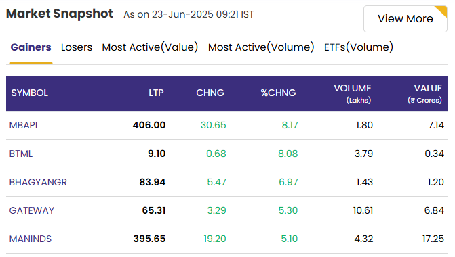Click the BHAGYANGR symbol link
455x257 pixels.
click(38, 182)
